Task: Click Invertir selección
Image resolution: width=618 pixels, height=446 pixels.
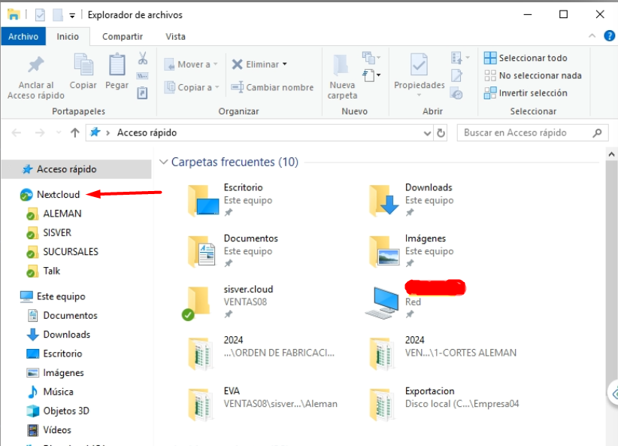Action: (x=526, y=93)
